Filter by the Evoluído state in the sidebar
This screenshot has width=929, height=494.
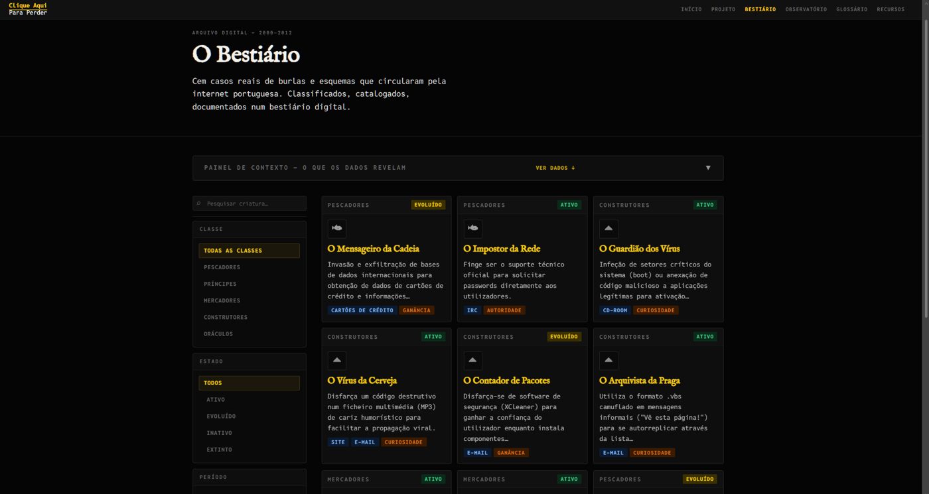pos(249,416)
